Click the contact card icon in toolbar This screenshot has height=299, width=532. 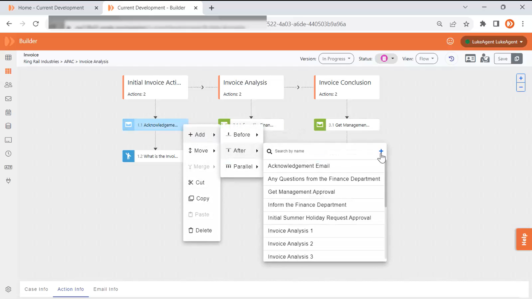[470, 59]
